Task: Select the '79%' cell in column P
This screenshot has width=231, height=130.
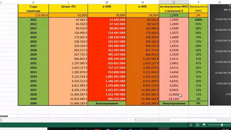Action: 198,37
